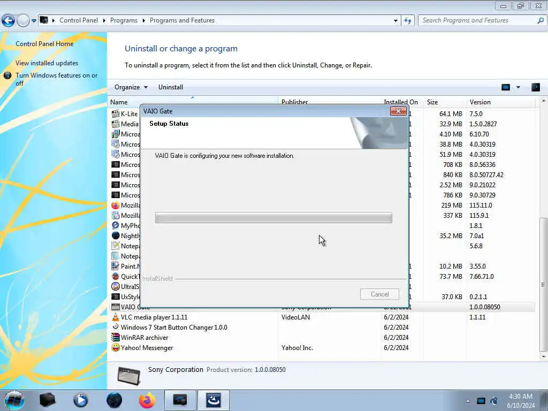Open Windows Media Player from the taskbar
548x411 pixels.
click(80, 400)
